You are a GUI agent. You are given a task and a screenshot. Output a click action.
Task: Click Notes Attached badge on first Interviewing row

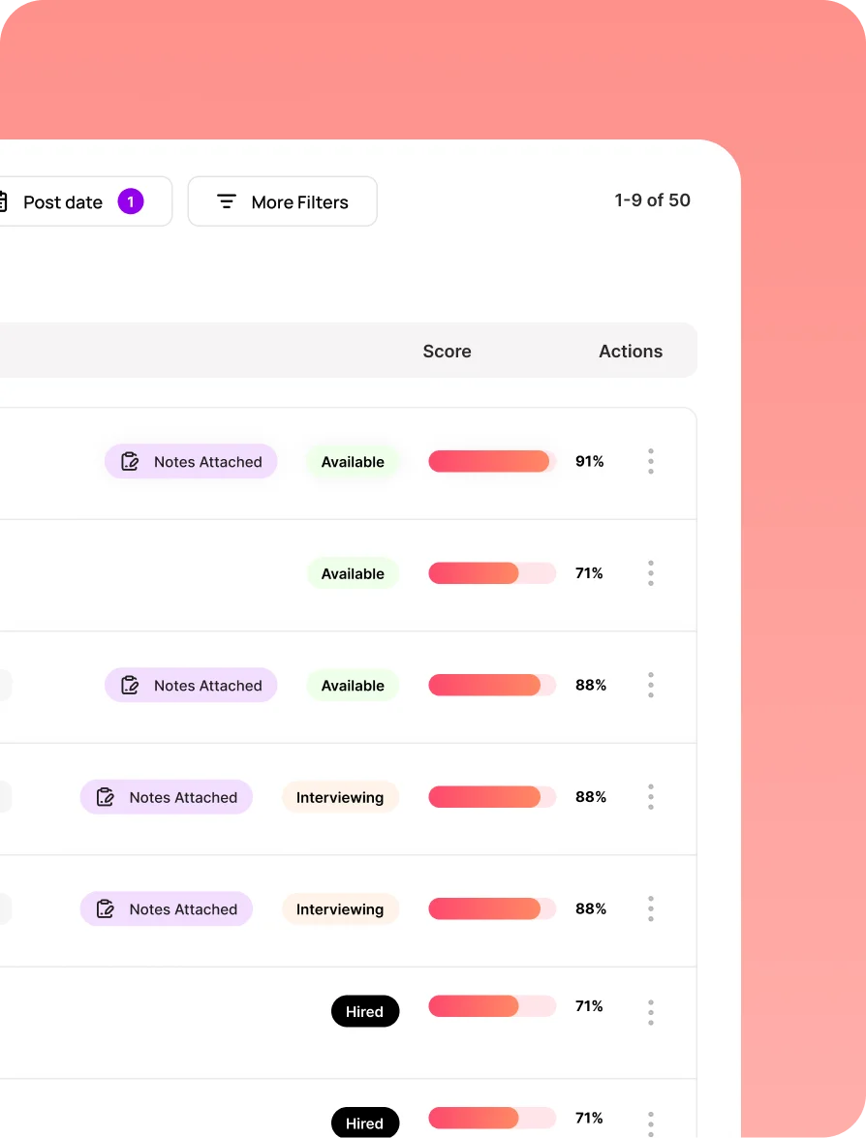[x=167, y=798]
